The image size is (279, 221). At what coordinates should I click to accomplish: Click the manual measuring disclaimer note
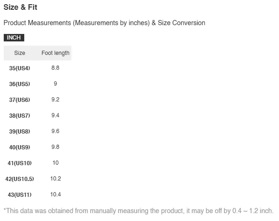click(x=139, y=211)
